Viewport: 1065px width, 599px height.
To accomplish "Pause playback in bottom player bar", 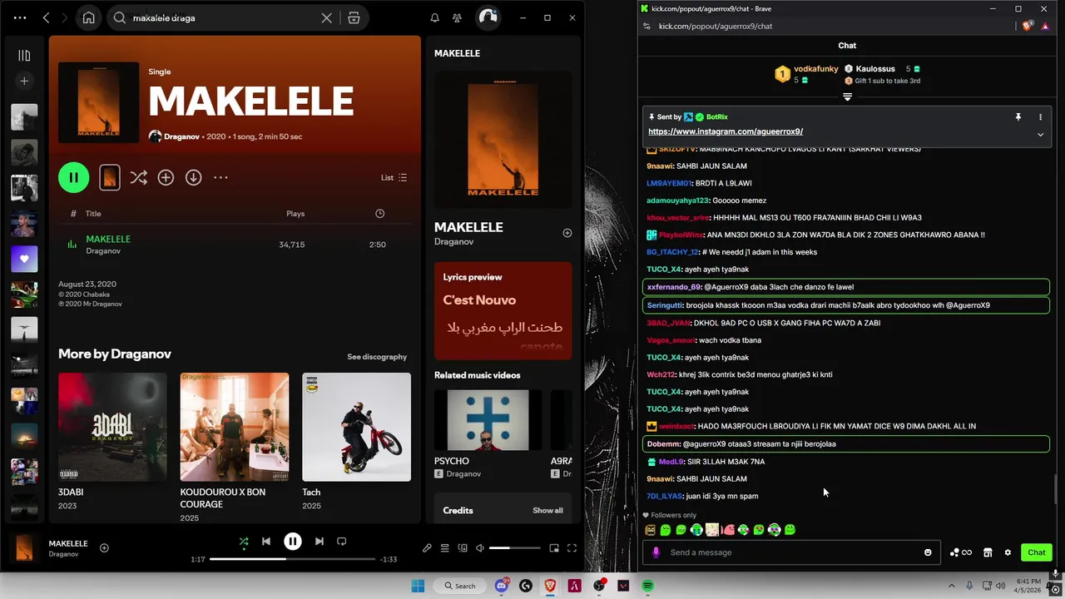I will click(x=293, y=542).
